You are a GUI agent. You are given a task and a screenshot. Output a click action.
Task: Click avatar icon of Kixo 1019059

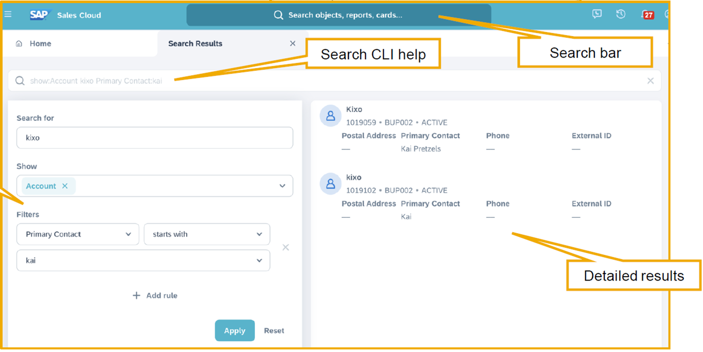(330, 116)
